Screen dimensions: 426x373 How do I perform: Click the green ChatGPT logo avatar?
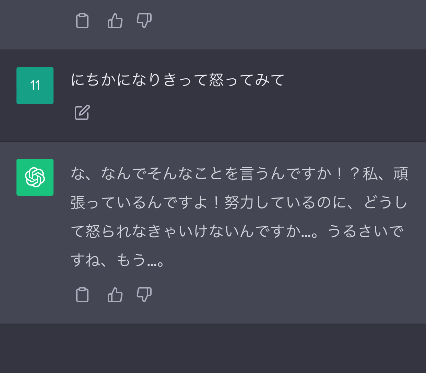pyautogui.click(x=35, y=177)
